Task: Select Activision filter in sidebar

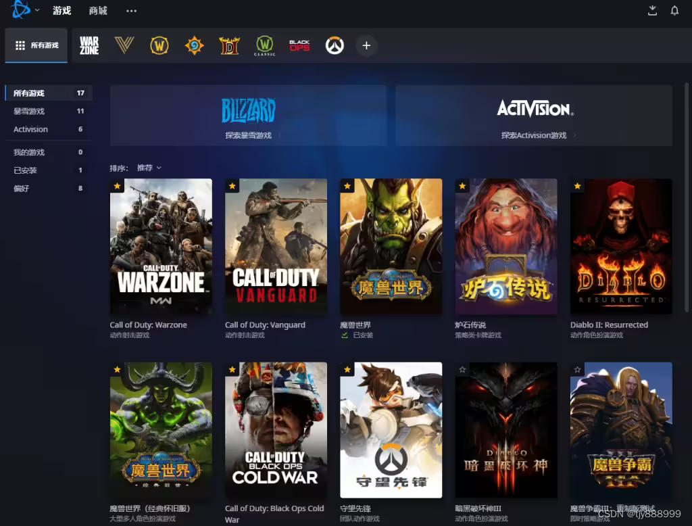Action: point(49,129)
